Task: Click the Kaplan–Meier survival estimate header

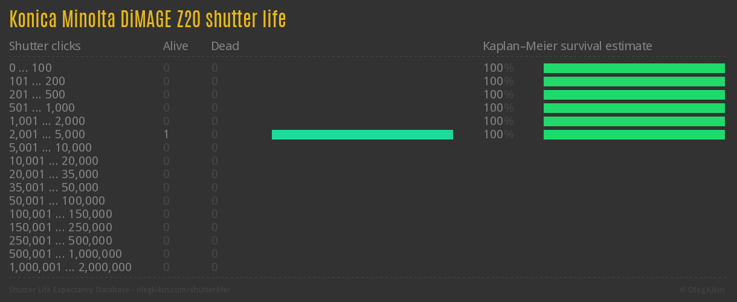Action: [x=567, y=46]
